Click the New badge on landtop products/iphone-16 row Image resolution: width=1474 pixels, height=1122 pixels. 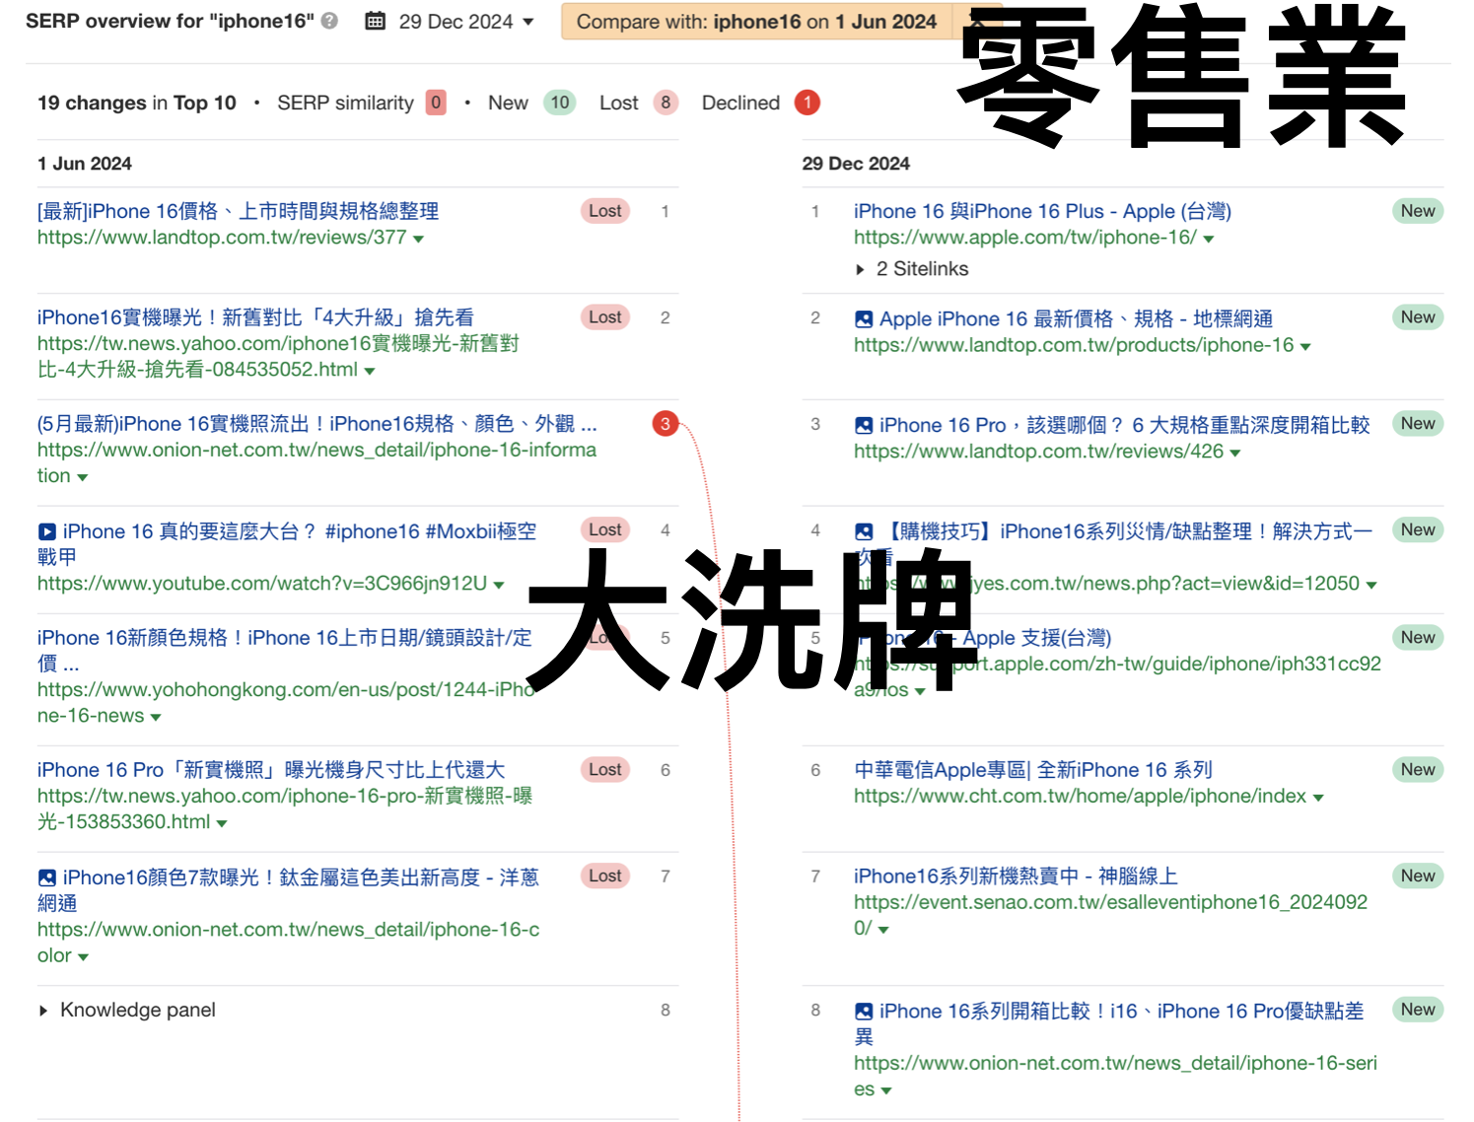(1418, 317)
